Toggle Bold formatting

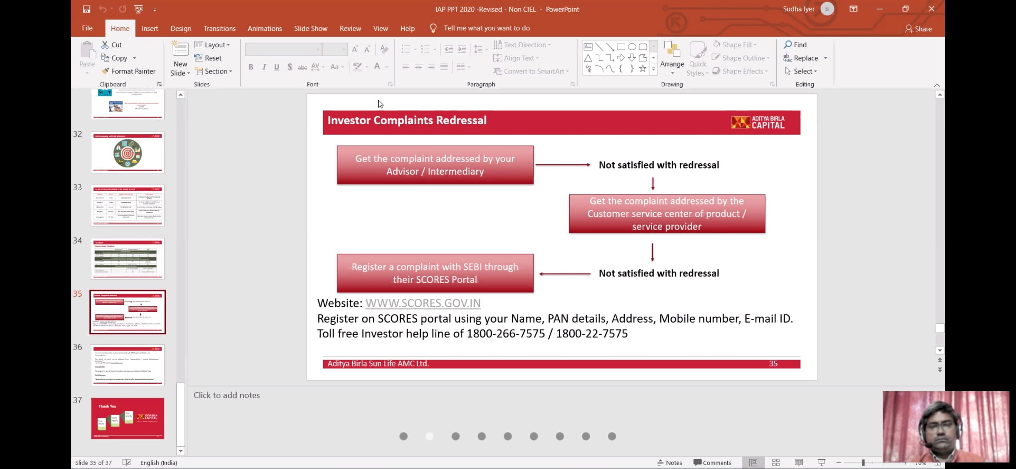coord(251,67)
